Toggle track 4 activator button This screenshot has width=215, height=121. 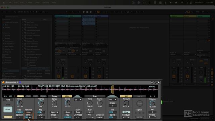(99, 76)
